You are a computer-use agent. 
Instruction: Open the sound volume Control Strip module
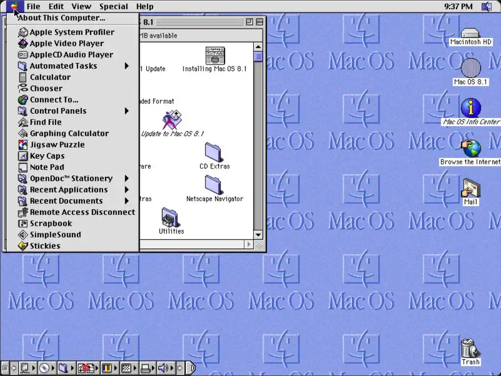pyautogui.click(x=166, y=368)
